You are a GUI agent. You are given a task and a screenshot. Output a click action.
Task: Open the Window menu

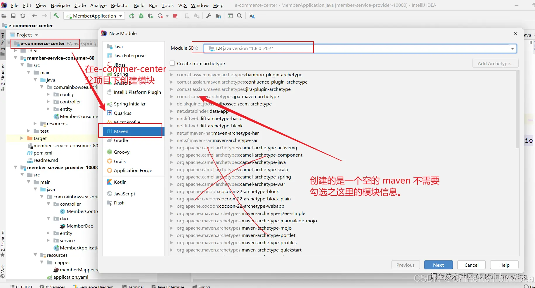(x=200, y=5)
